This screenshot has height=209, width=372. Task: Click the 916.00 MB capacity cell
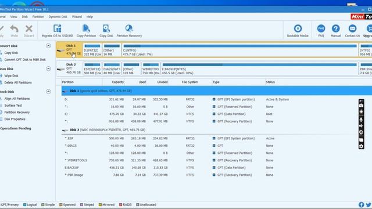[116, 121]
